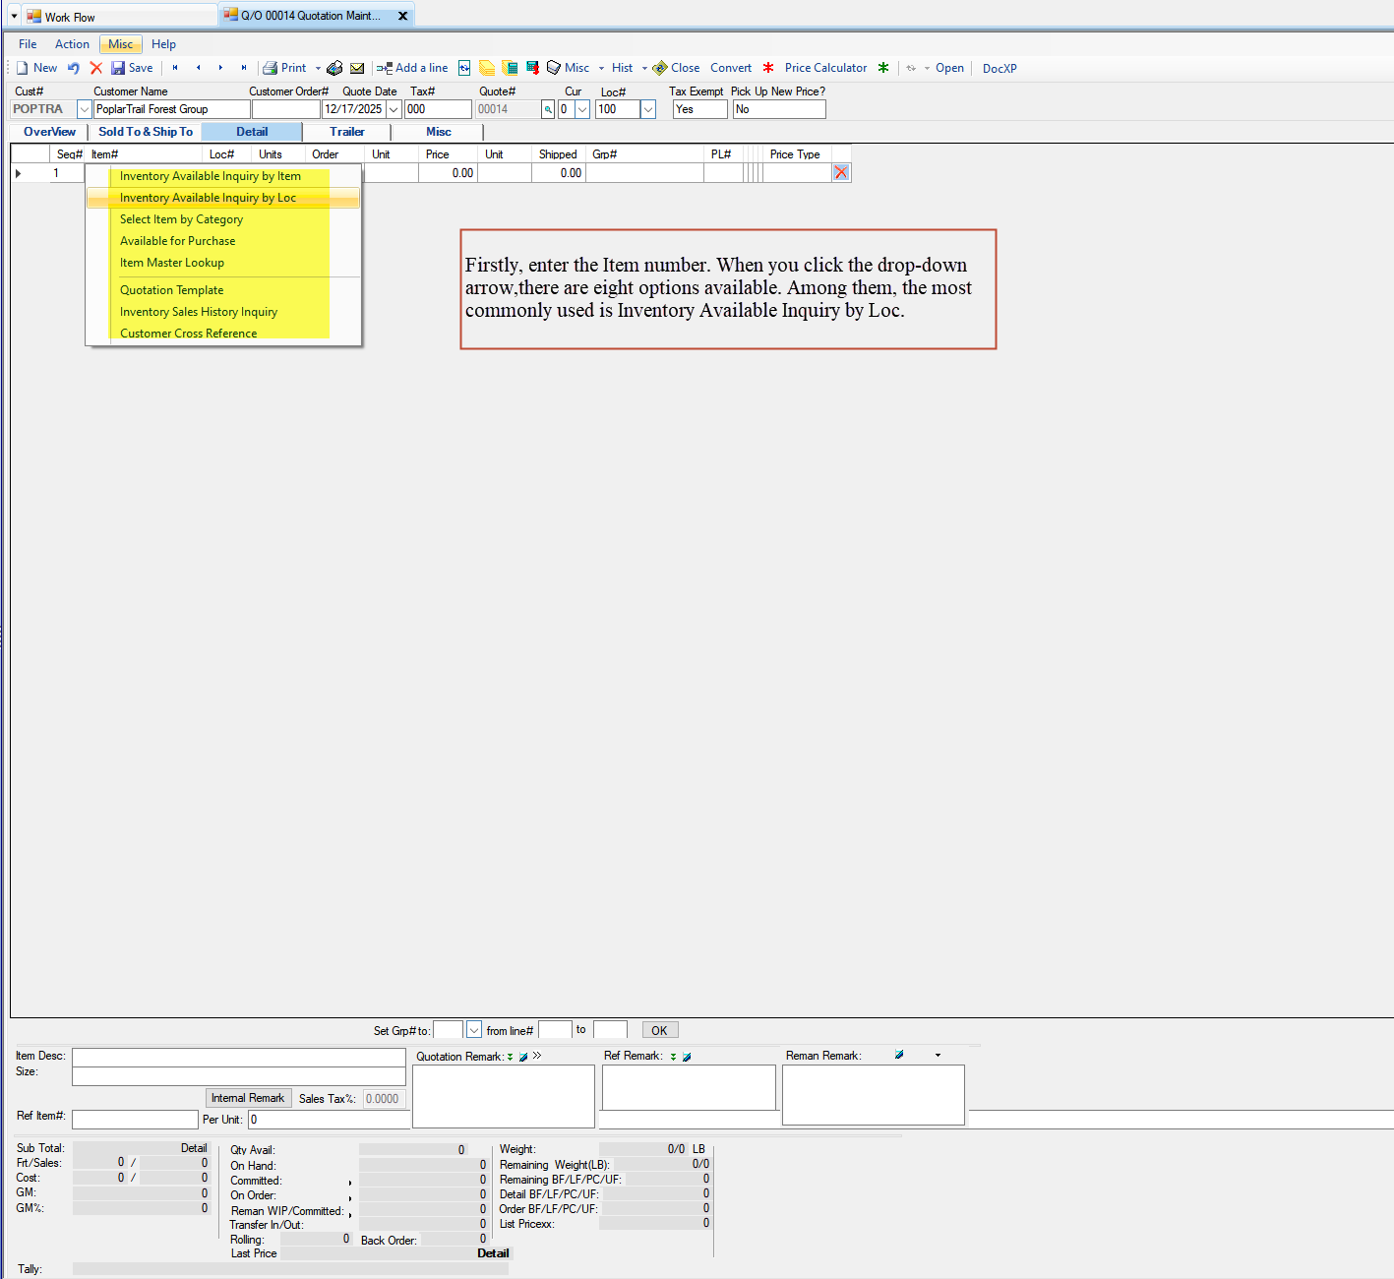
Task: Open the DocXP link
Action: coord(1000,67)
